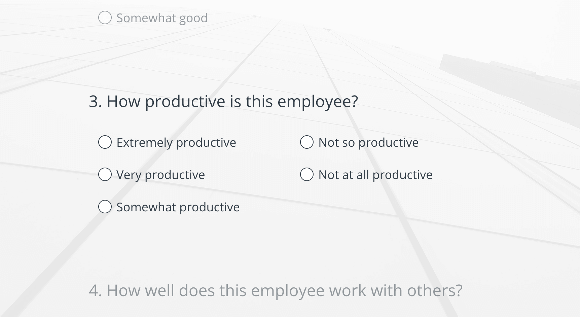This screenshot has height=317, width=580.
Task: Choose Not so productive for question three
Action: point(306,142)
